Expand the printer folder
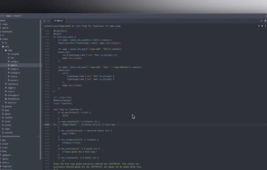 click(x=8, y=125)
